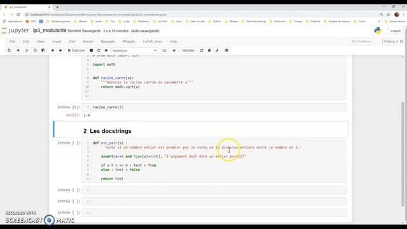Open the Edit menu
Viewport: 407px width, 229px height.
26,41
